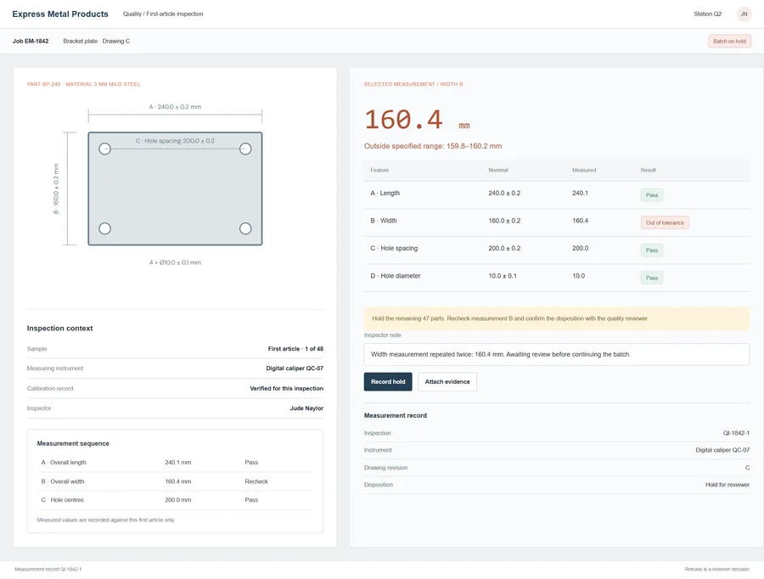Click the bracket plate drawing thumbnail
Image resolution: width=764 pixels, height=579 pixels.
click(x=175, y=188)
